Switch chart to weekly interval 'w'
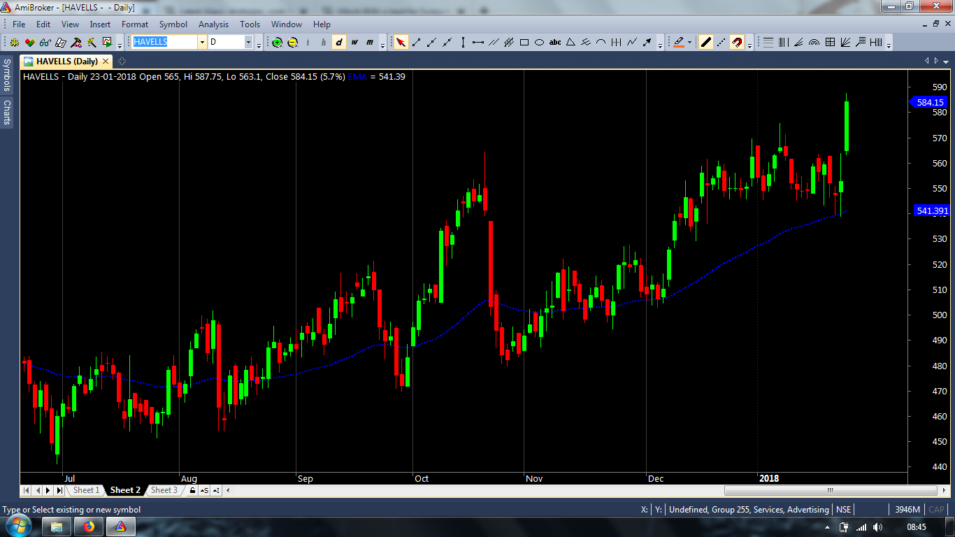Image resolution: width=955 pixels, height=537 pixels. point(354,42)
